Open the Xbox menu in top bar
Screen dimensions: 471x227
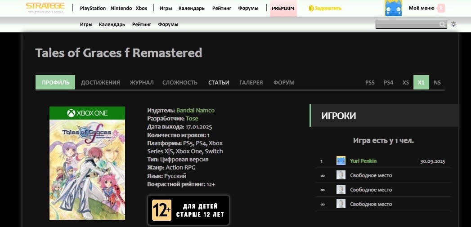(x=141, y=8)
